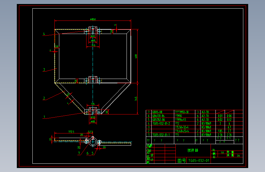Select callout number 7 in bottom view
The height and width of the screenshot is (172, 265).
(79, 153)
